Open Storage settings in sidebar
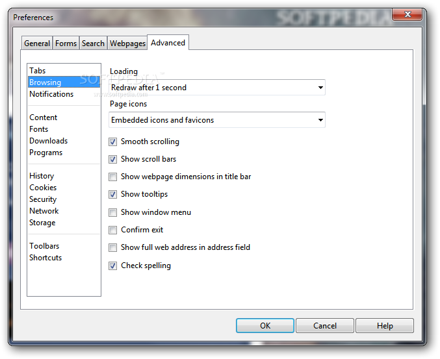The image size is (440, 359). pos(64,223)
